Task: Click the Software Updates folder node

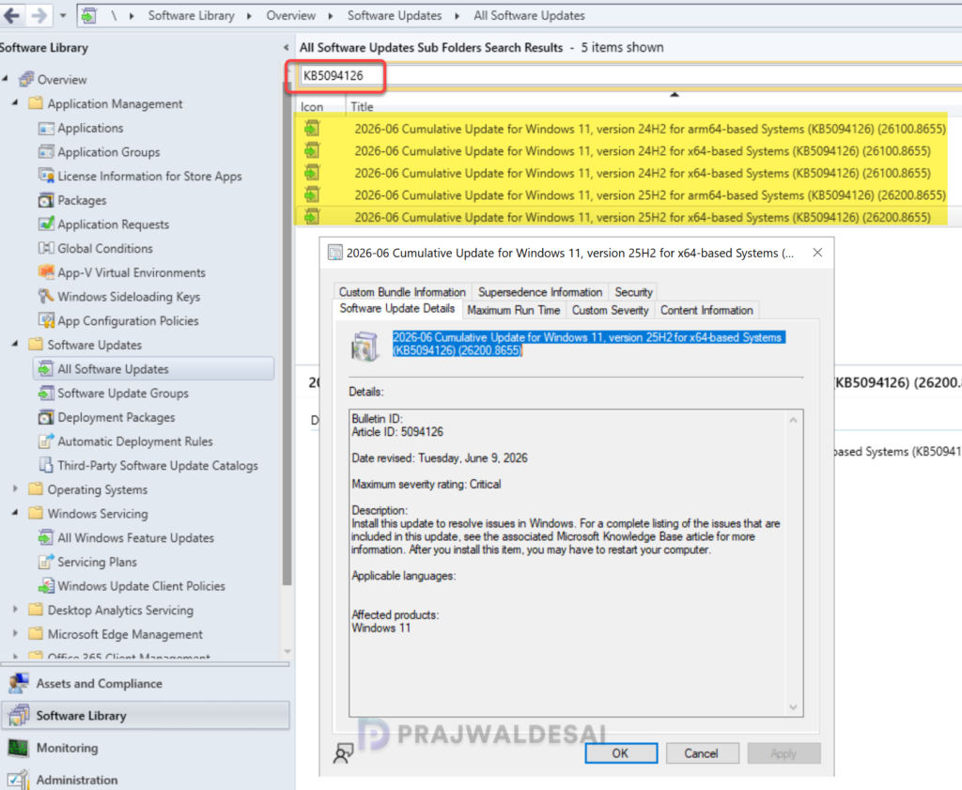Action: click(x=95, y=345)
